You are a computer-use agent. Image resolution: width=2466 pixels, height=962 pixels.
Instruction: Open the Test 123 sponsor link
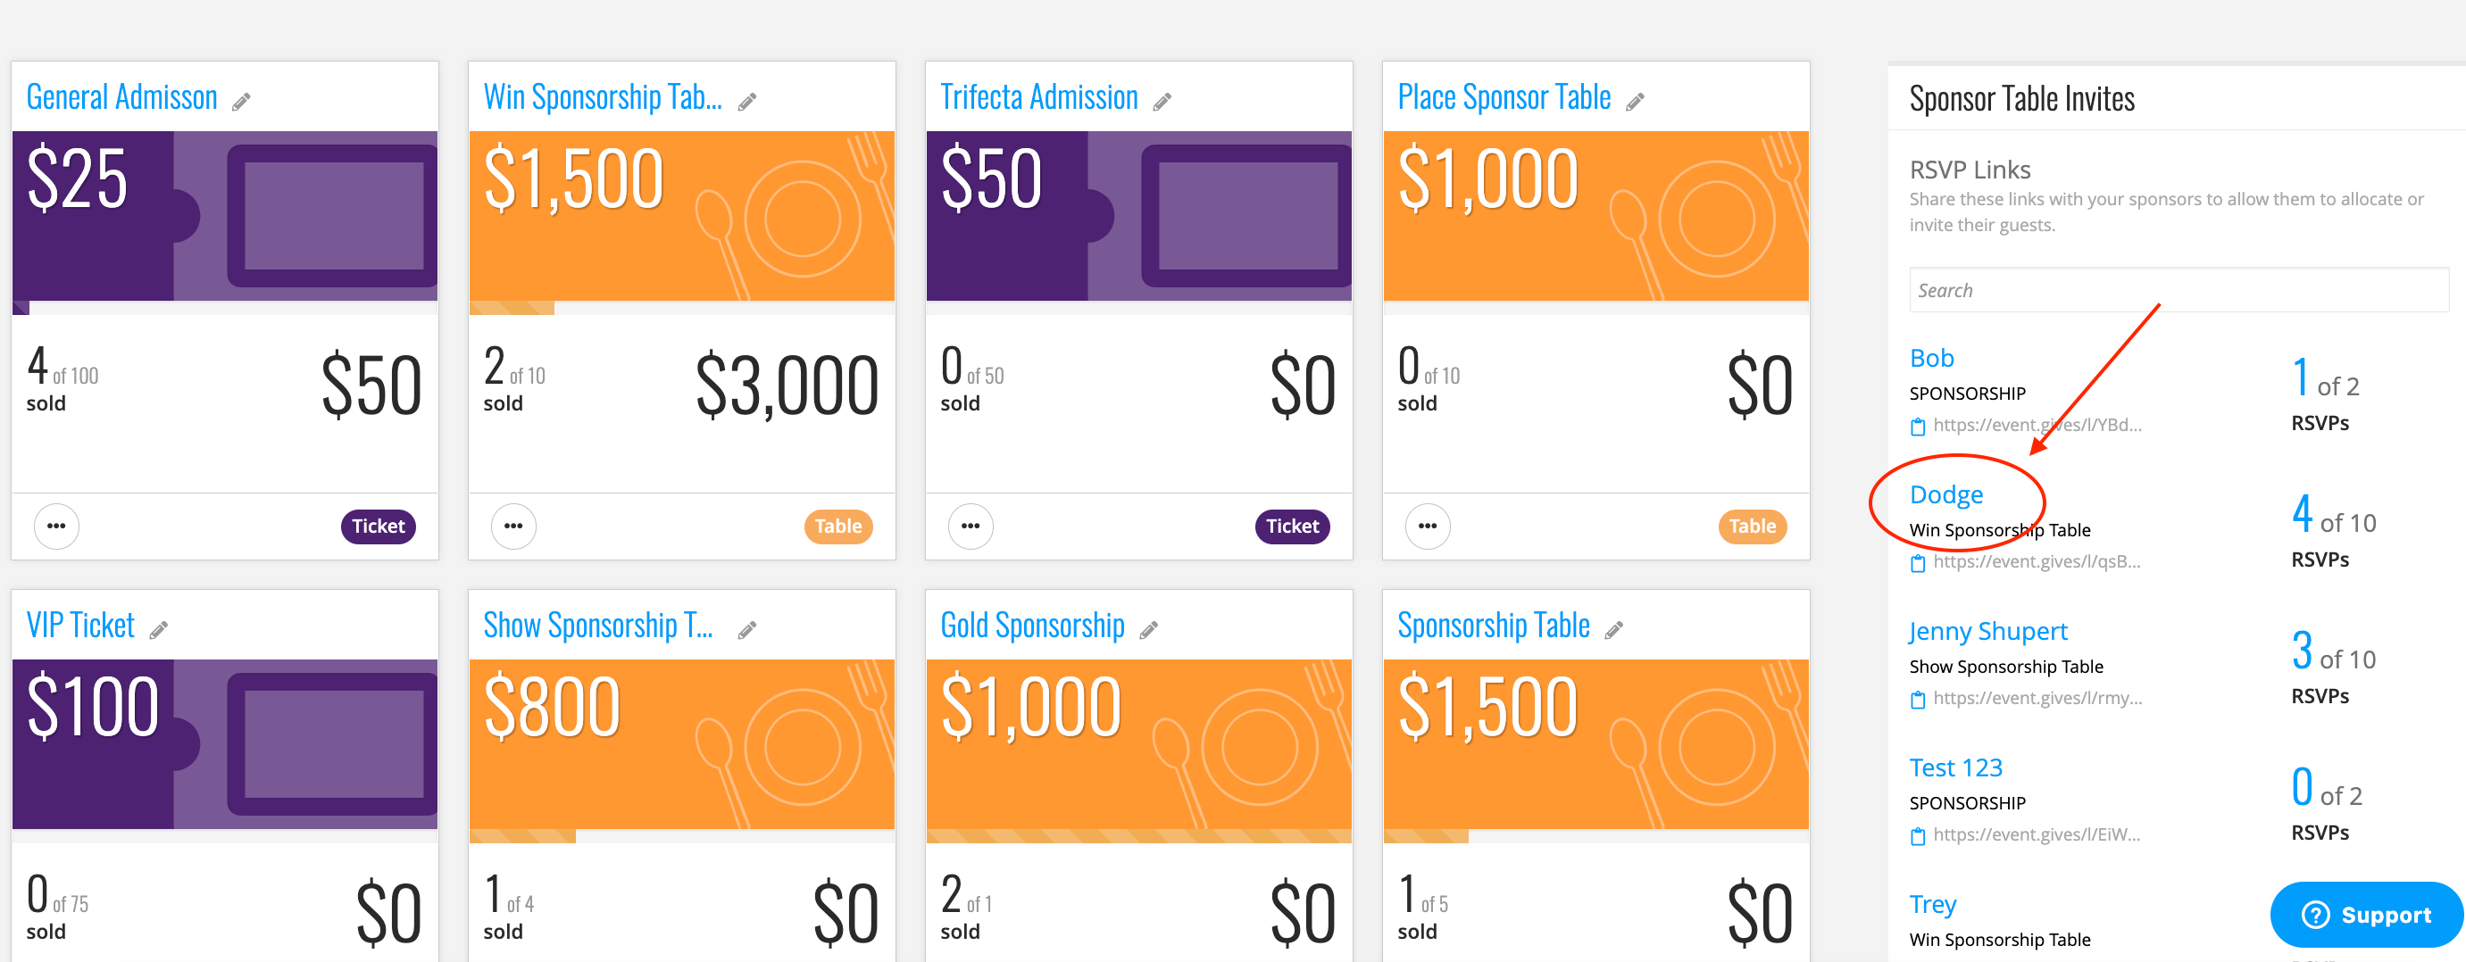click(1956, 767)
